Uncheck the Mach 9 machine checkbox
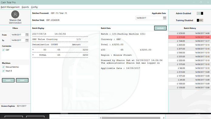211x119 pixels. coord(3,71)
